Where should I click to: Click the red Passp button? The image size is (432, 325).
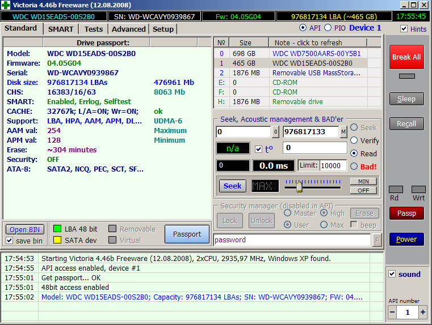406,213
